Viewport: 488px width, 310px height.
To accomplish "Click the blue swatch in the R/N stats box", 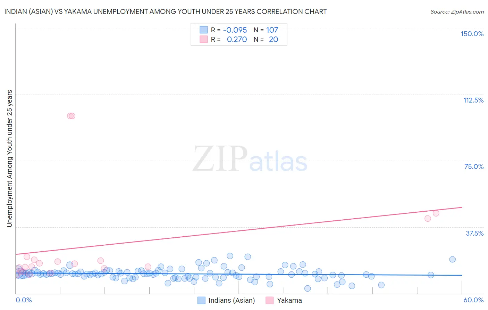I will 203,30.
